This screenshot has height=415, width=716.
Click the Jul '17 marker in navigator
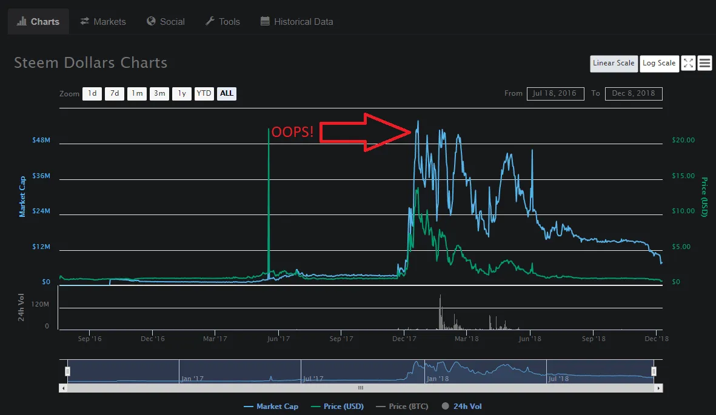click(x=313, y=379)
